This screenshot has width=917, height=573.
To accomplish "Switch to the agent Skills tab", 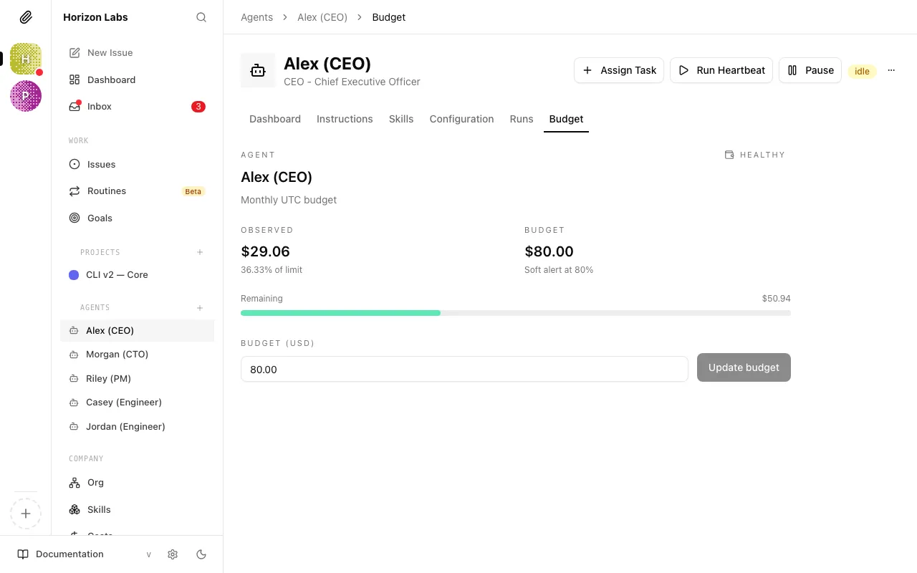I will (x=401, y=119).
